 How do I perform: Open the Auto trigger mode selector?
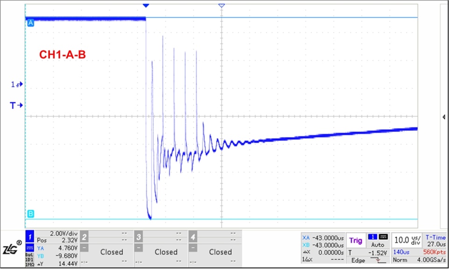378,244
